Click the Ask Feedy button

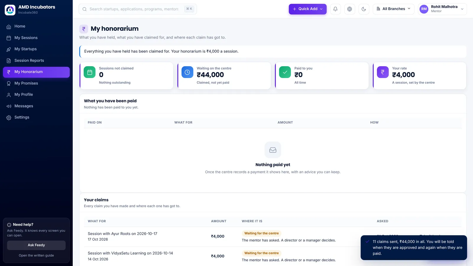[36, 245]
